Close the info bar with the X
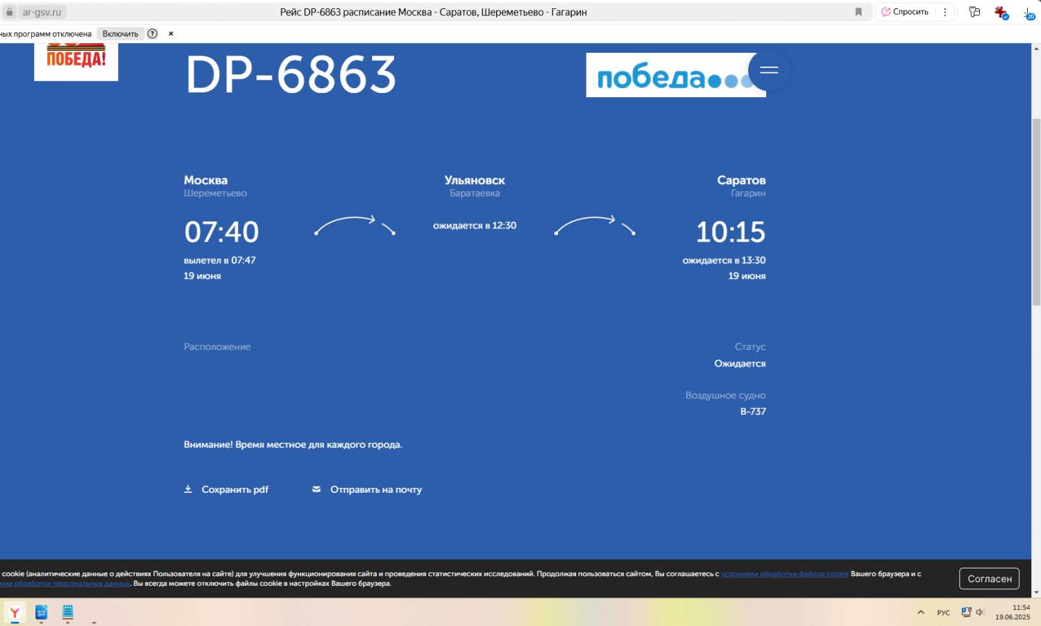Screen dimensions: 1041x626 [x=171, y=33]
